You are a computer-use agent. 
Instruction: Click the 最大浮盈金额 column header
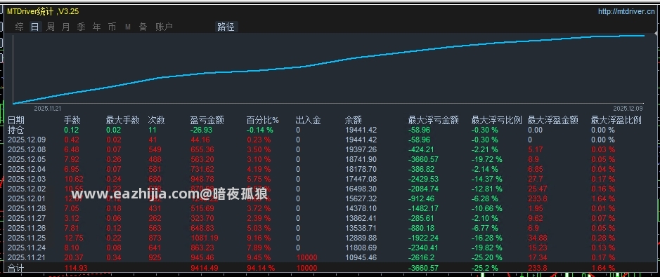click(x=553, y=121)
